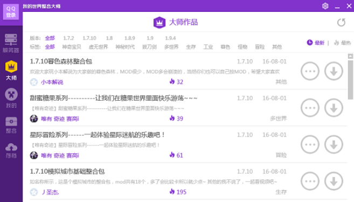Viewport: 354px width, 202px height.
Task: Click author avatar in 星际冒险系列 row
Action: tap(34, 155)
